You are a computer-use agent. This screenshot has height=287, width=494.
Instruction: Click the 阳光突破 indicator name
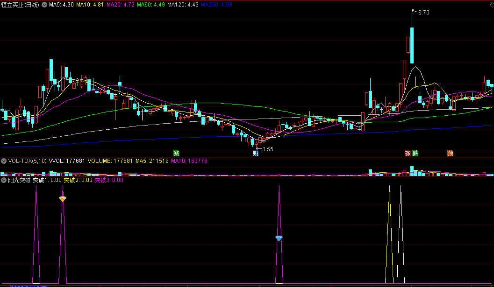point(19,180)
